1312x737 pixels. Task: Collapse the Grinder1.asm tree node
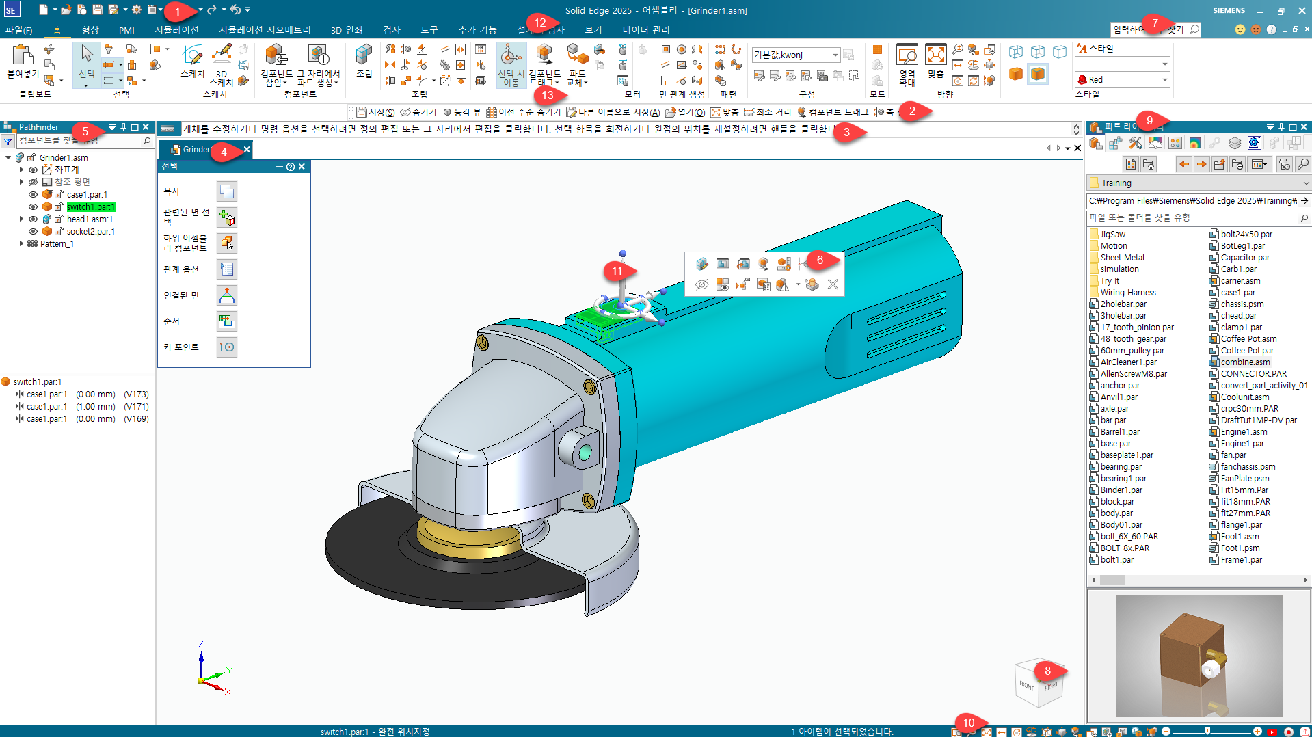[8, 157]
